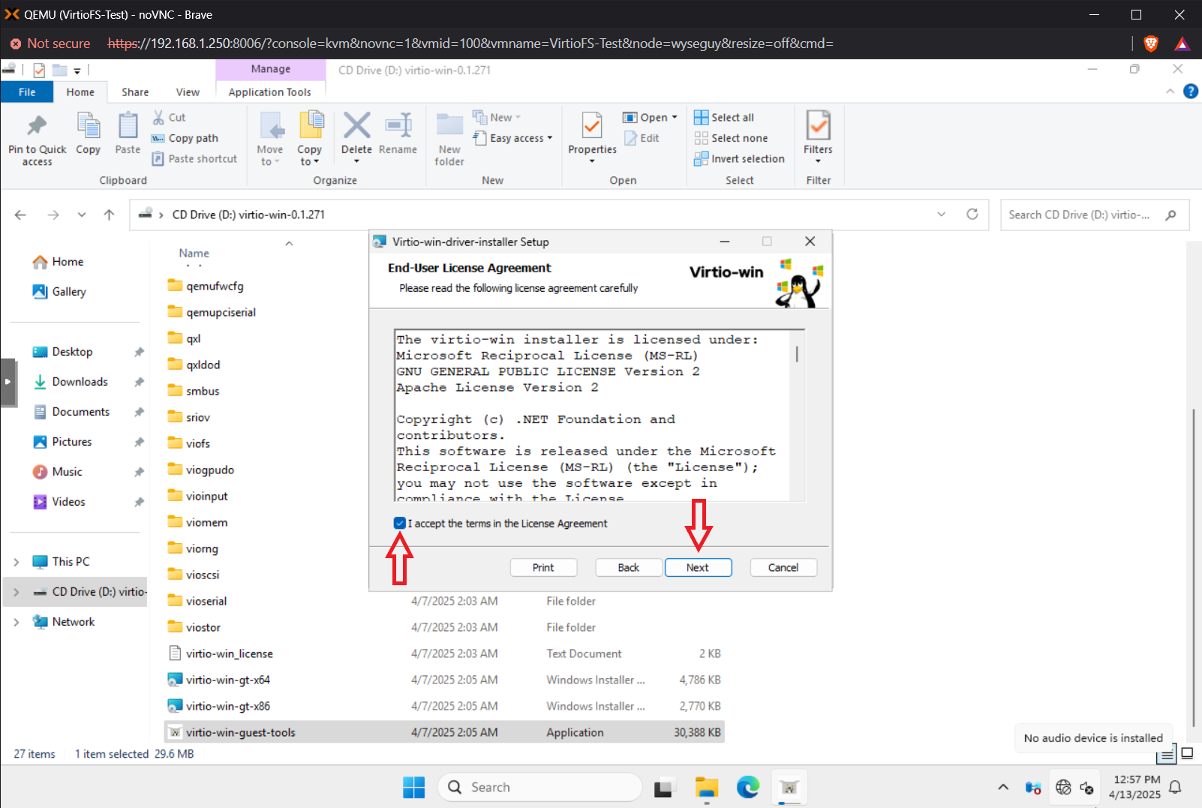Screen dimensions: 1202x808
Task: Click the Properties checkmark icon
Action: point(592,125)
